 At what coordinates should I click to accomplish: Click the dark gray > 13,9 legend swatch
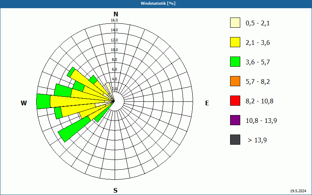[235, 140]
